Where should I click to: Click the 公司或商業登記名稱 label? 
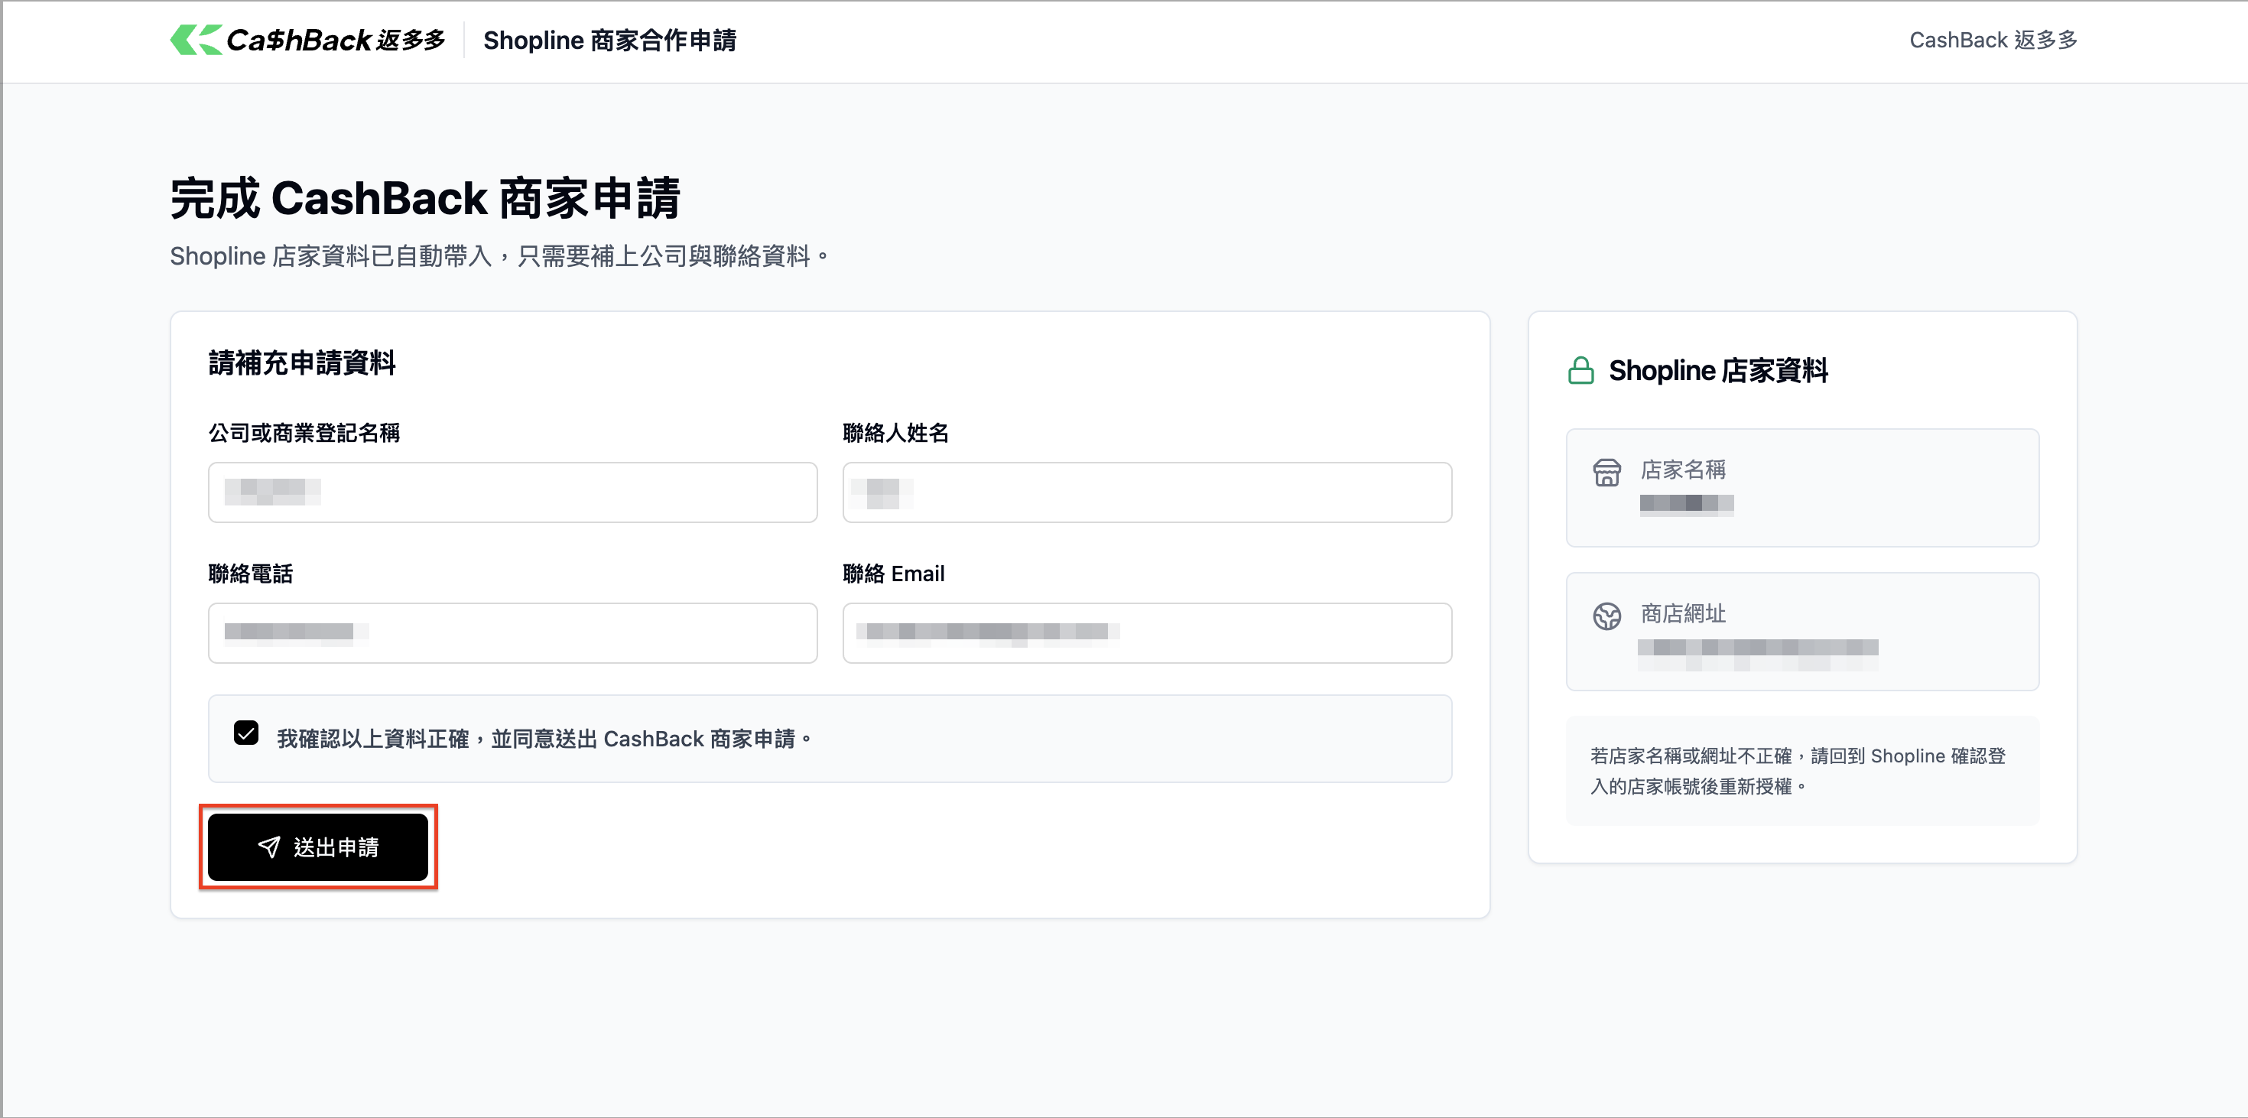tap(304, 433)
